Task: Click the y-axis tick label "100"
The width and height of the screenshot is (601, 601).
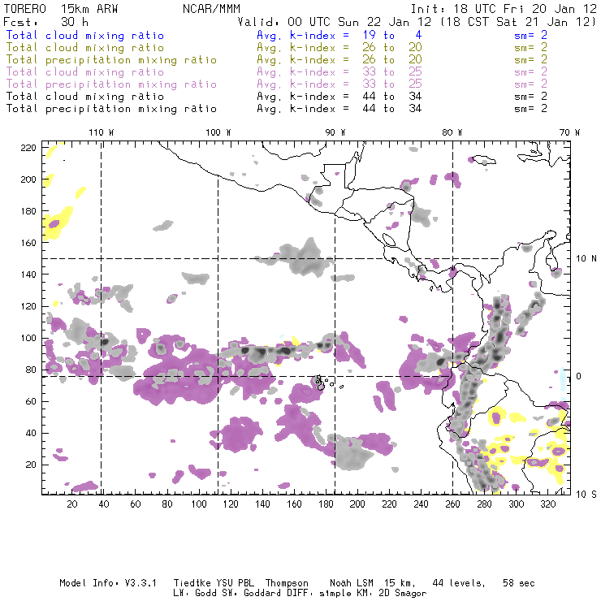Action: pos(28,338)
